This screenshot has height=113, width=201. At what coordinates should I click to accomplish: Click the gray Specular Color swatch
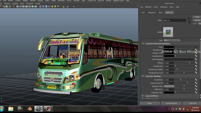[169, 86]
